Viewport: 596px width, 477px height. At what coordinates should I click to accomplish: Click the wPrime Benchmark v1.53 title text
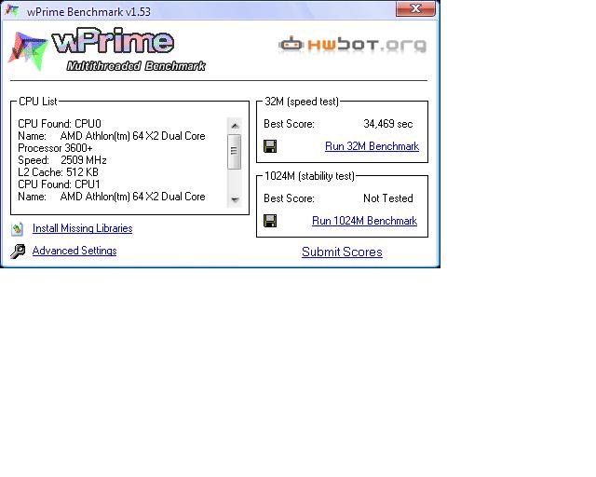[x=89, y=12]
